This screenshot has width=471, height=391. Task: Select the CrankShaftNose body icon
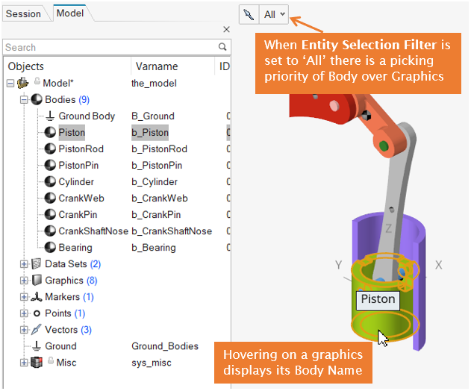click(x=50, y=231)
